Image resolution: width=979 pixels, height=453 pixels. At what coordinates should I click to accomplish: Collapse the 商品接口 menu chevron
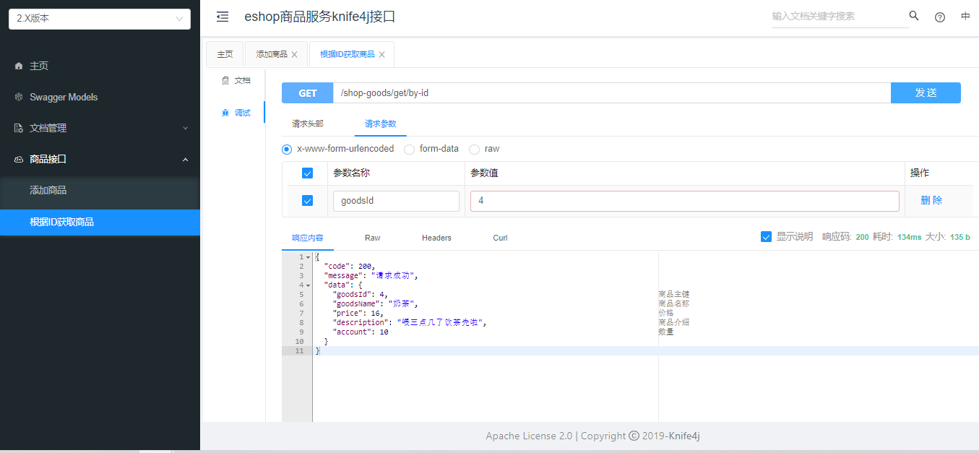(x=185, y=159)
